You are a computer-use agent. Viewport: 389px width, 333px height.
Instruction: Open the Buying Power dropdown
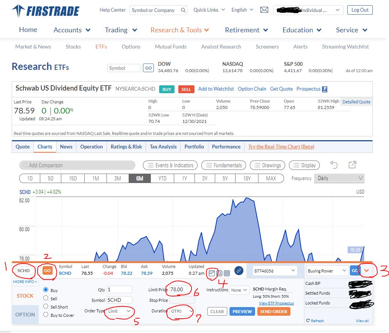coord(327,271)
